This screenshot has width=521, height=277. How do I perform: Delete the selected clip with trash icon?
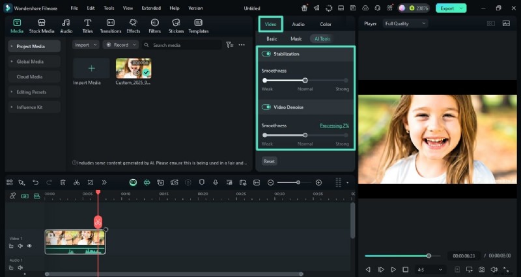point(63,183)
